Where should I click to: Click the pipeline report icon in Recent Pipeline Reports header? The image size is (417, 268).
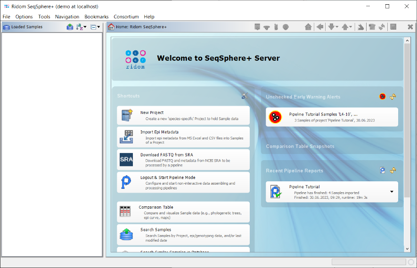(383, 170)
